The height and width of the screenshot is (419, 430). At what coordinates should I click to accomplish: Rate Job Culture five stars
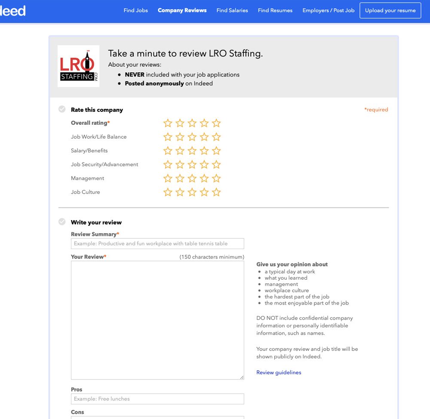tap(216, 192)
